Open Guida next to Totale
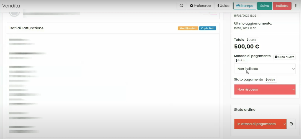 coord(251,40)
